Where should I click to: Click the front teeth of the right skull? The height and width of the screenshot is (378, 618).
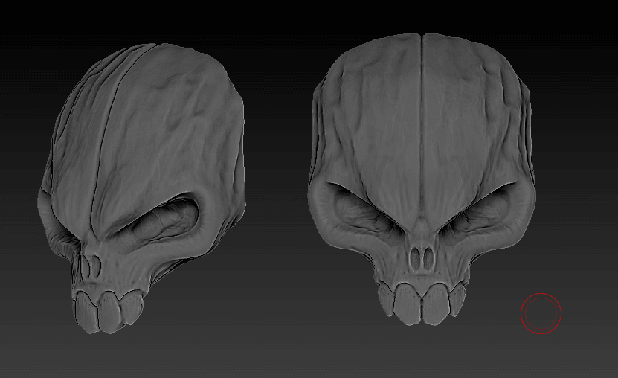(422, 303)
